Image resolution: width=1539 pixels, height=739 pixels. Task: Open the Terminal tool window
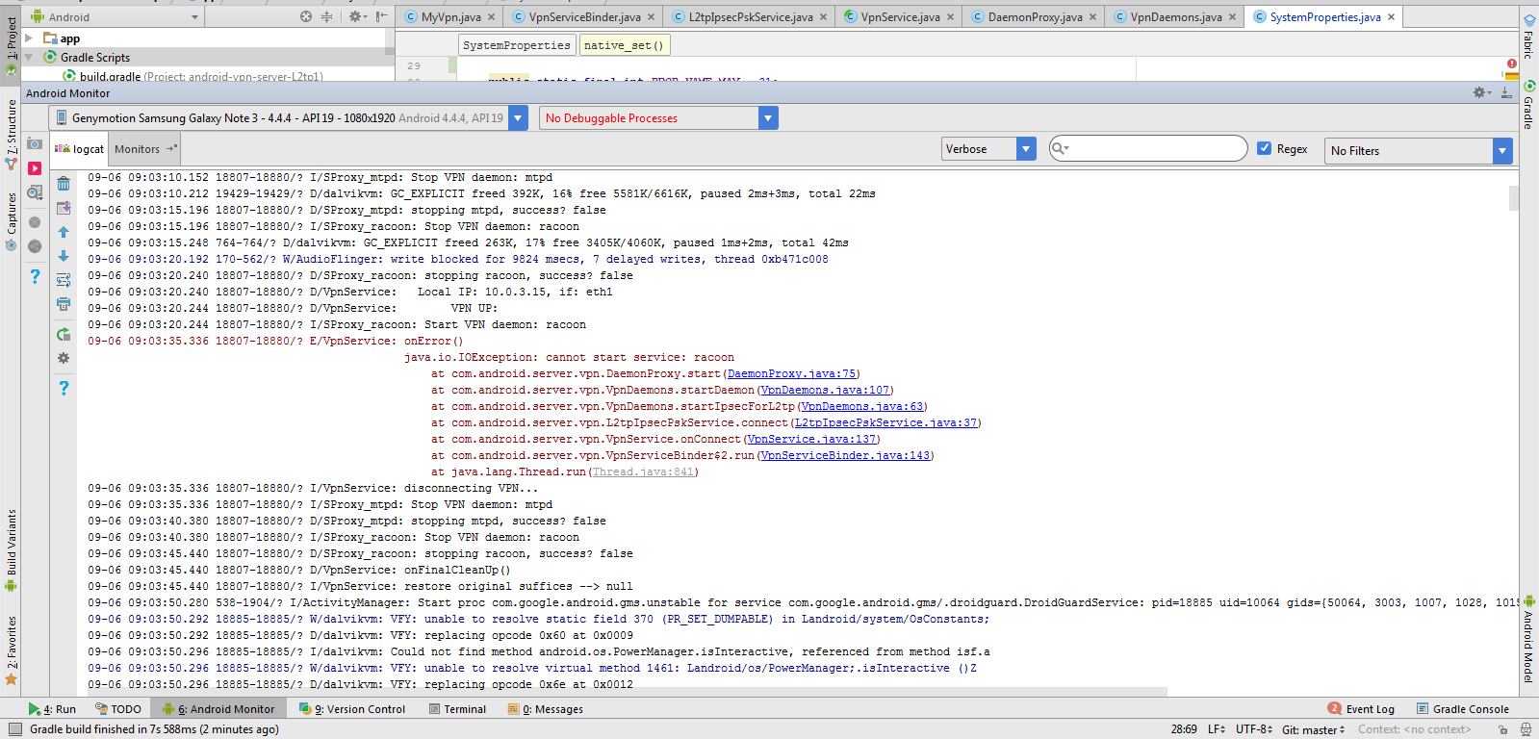coord(457,709)
